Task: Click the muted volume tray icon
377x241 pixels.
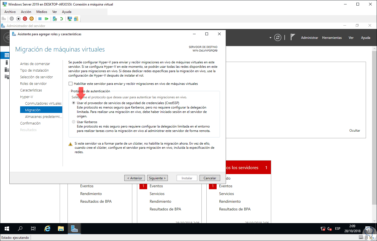Action: 330,229
